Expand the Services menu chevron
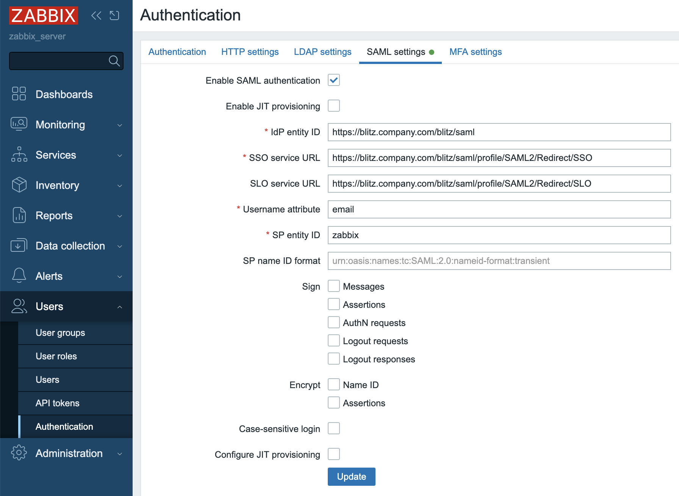679x496 pixels. [120, 155]
